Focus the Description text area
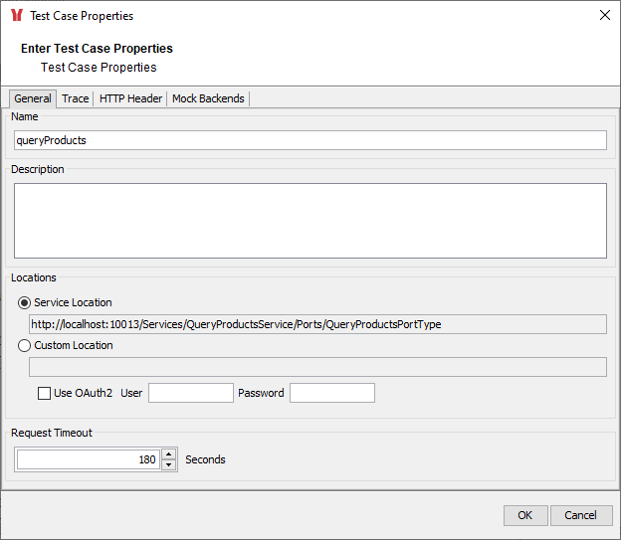Screen dimensions: 621x540 pyautogui.click(x=310, y=220)
